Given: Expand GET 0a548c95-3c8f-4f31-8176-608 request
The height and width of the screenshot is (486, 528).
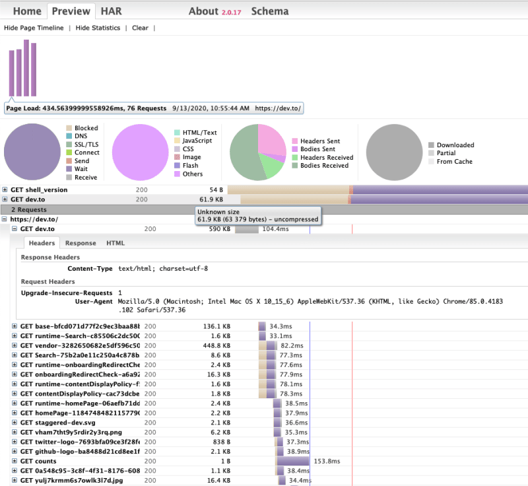Looking at the screenshot, I should coord(15,470).
